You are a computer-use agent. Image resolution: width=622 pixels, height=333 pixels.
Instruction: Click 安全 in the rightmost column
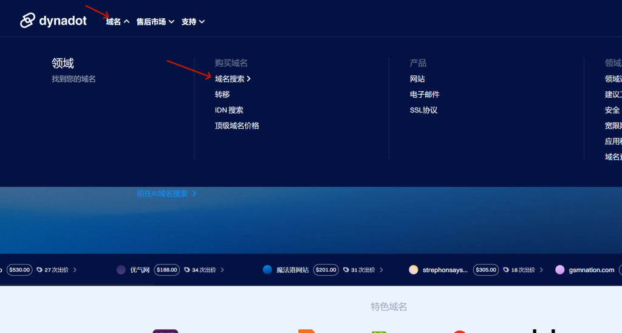(x=612, y=111)
